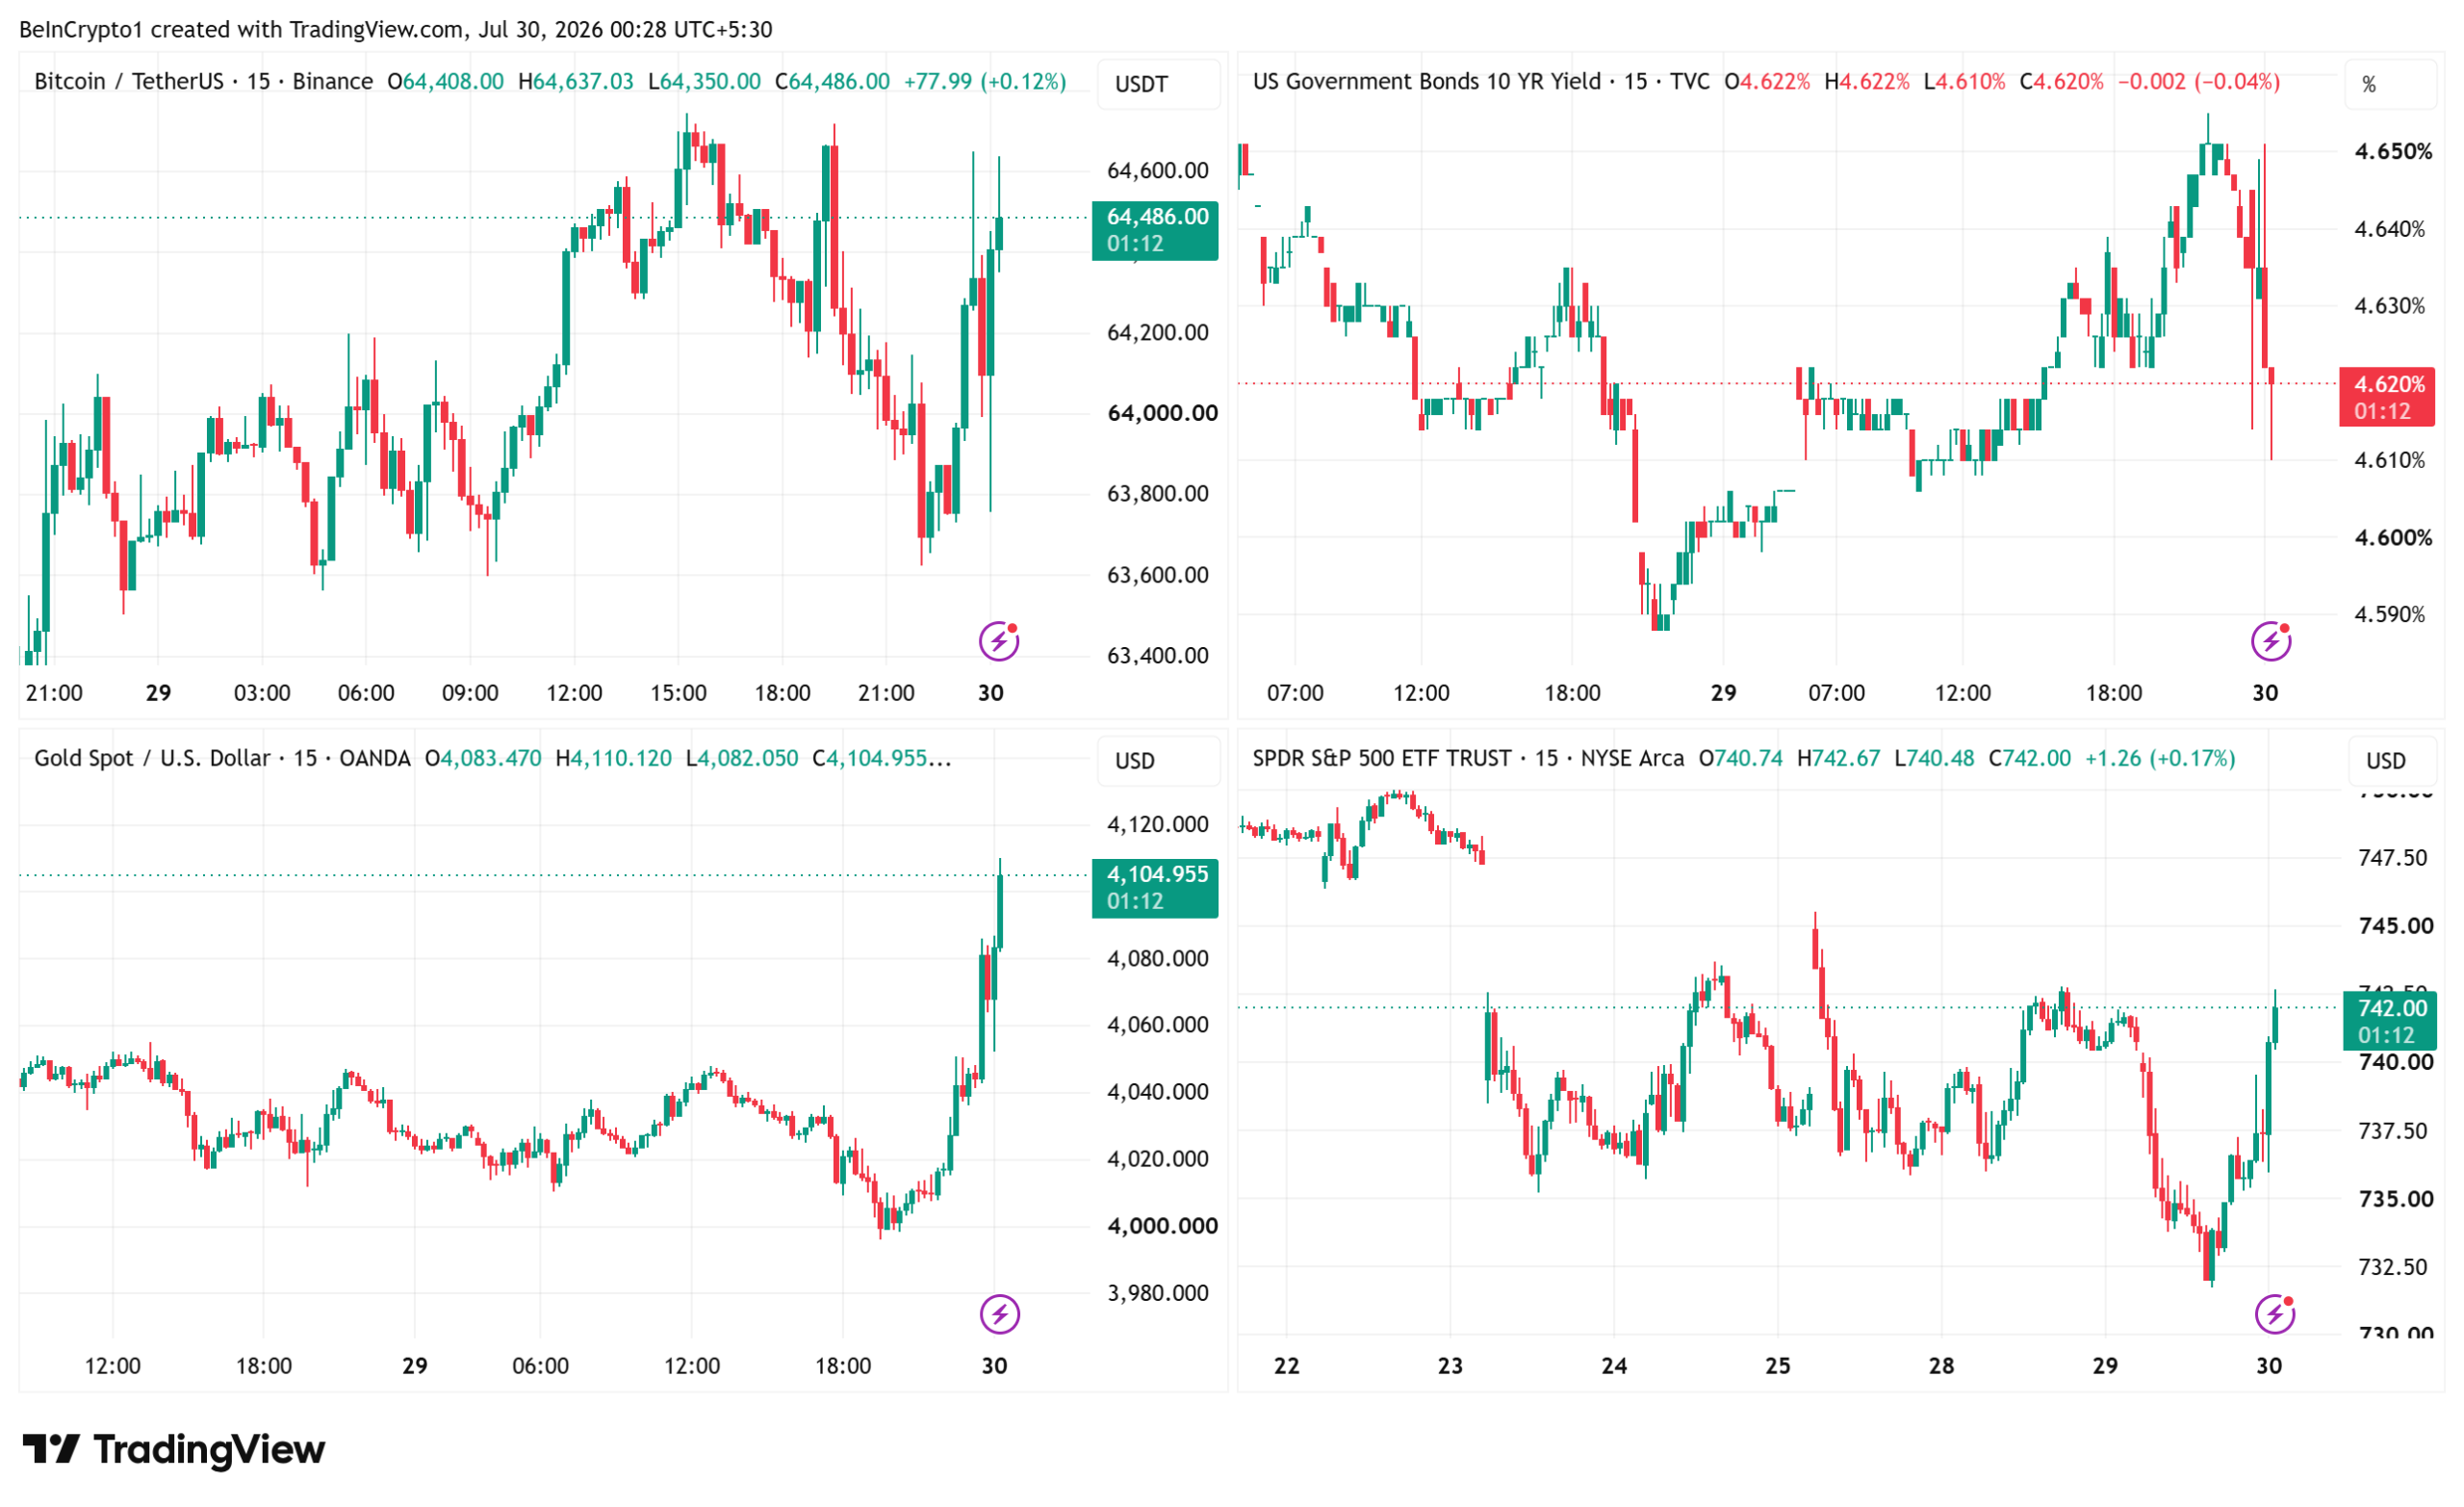2464x1507 pixels.
Task: Click the lightning icon on Bitcoin chart
Action: pyautogui.click(x=998, y=641)
